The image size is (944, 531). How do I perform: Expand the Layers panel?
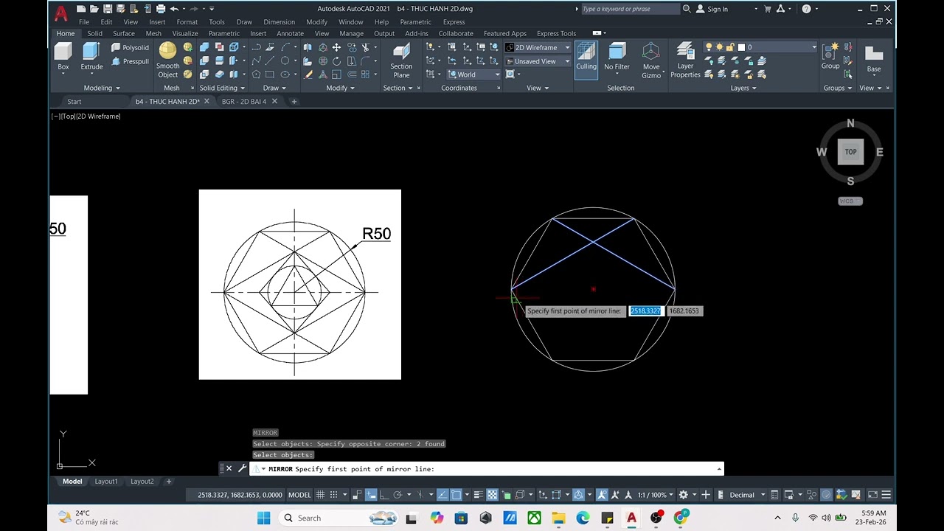click(743, 88)
